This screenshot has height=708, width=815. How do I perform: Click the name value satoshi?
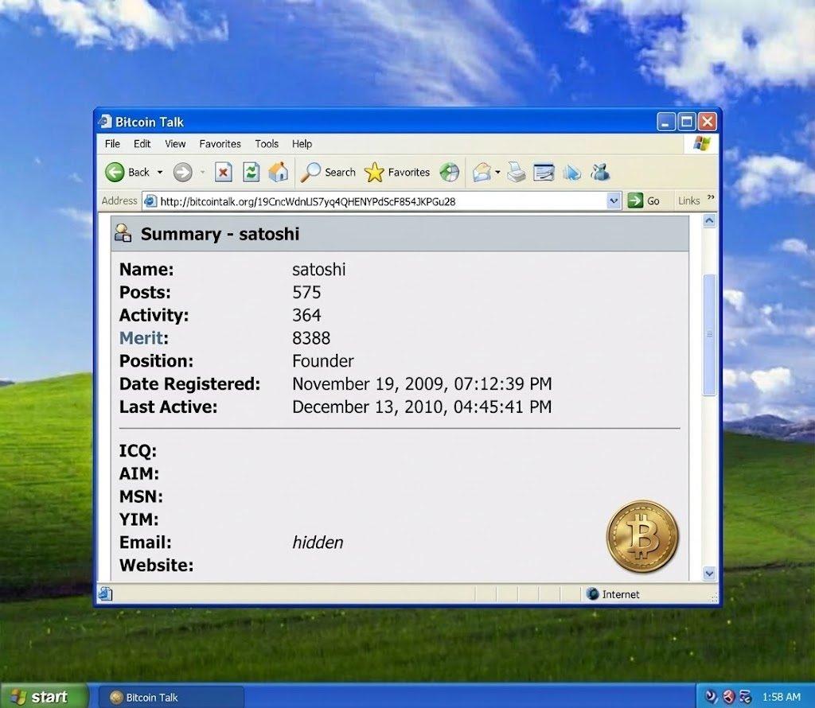coord(318,270)
